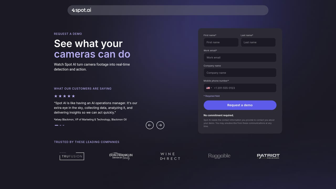Click the spot.ai logo in header
This screenshot has height=189, width=336.
(x=81, y=10)
